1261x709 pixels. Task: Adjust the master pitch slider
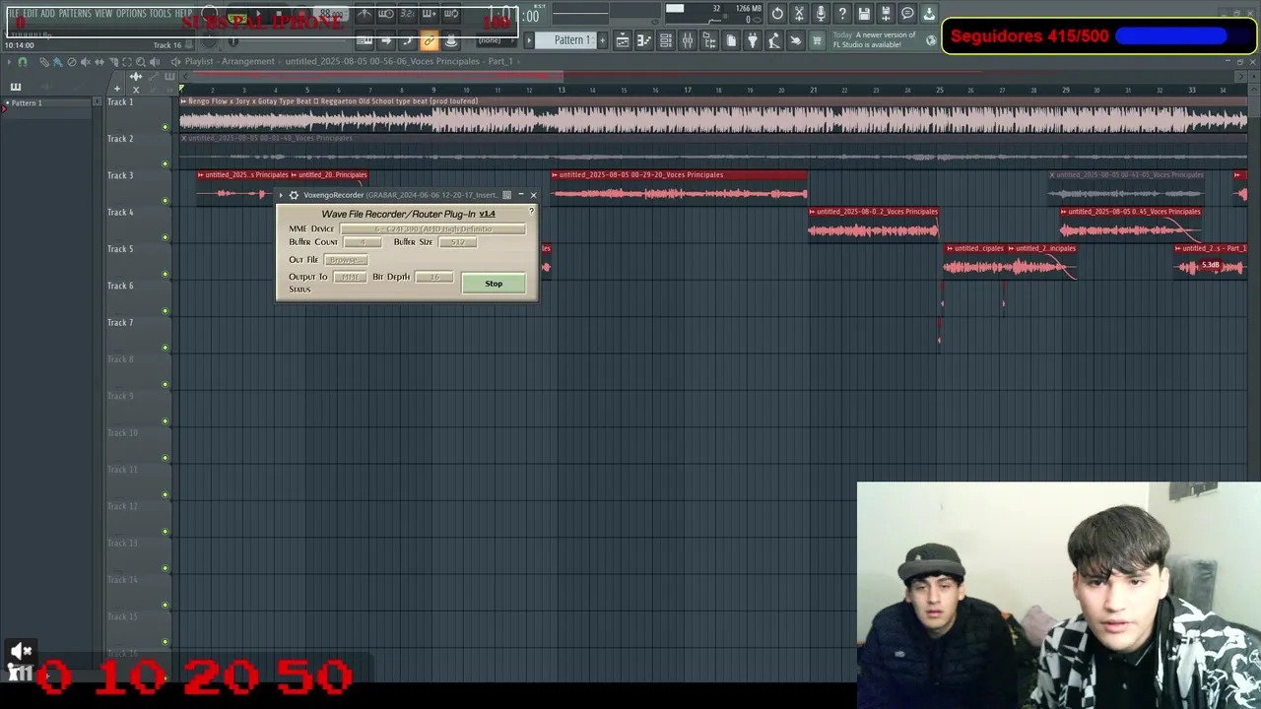click(209, 41)
